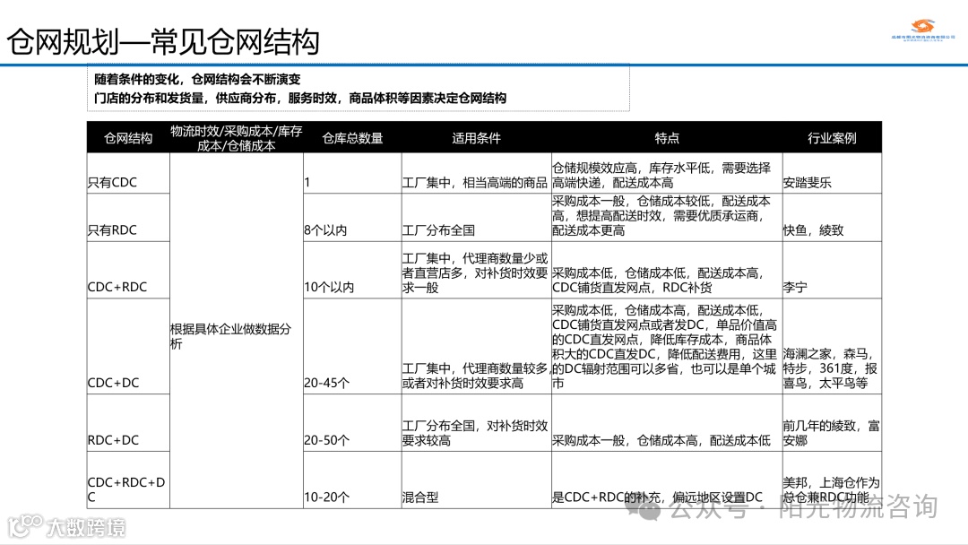
Task: Click the company logo in the top right
Action: 923,29
